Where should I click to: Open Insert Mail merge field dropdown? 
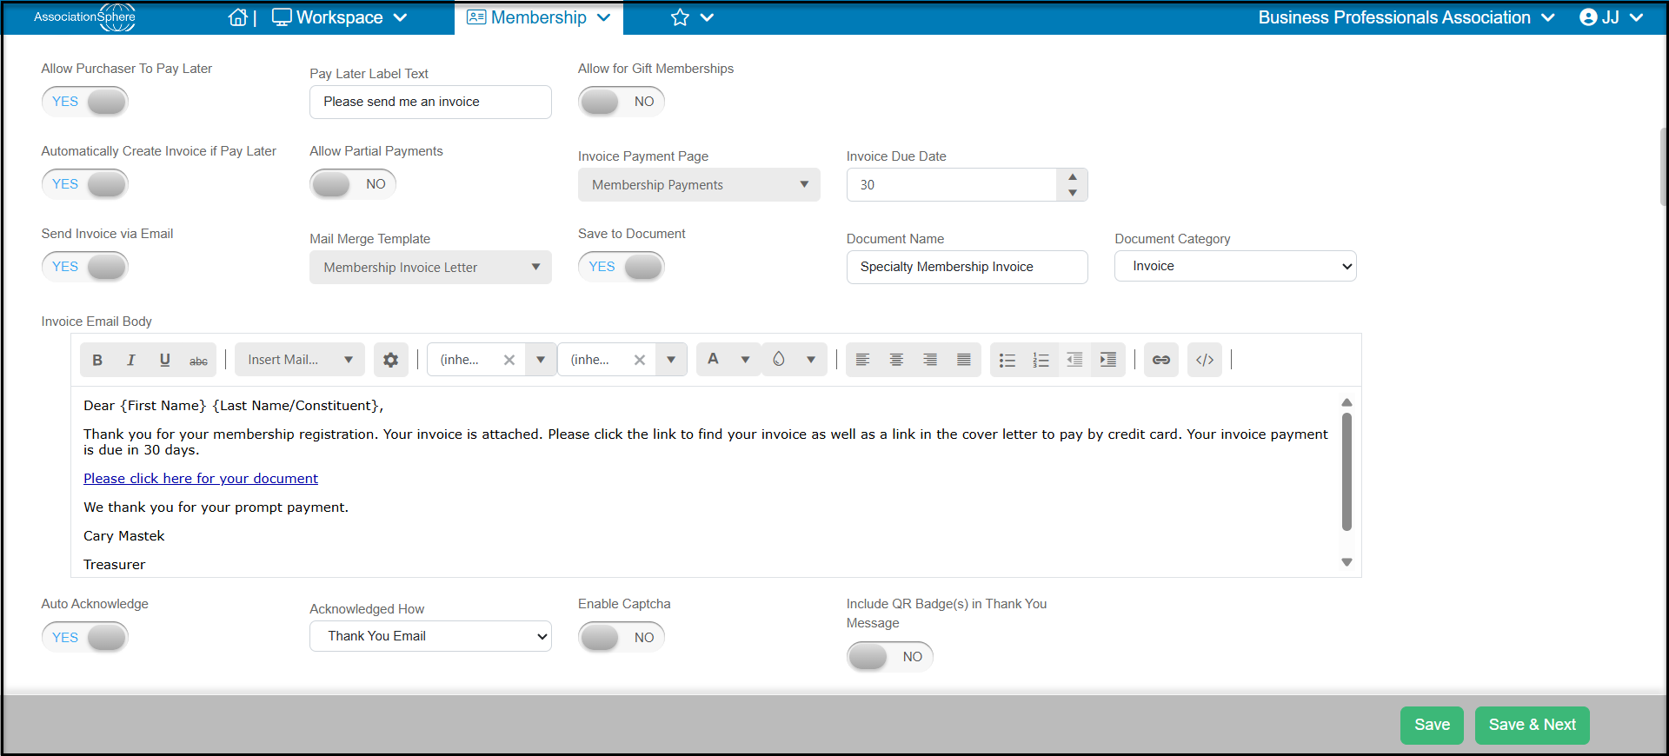pyautogui.click(x=300, y=360)
